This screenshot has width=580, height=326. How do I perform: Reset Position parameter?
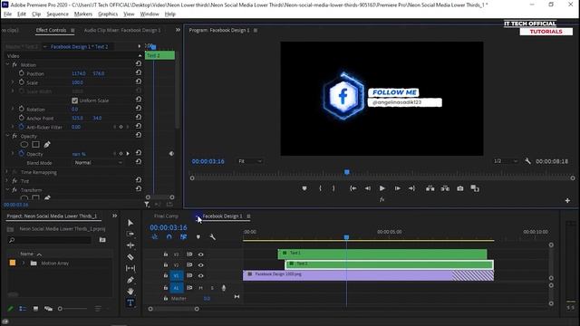(x=139, y=72)
